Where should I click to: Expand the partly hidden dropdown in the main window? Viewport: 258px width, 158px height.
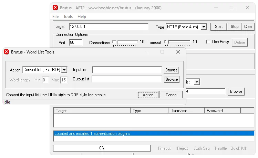pyautogui.click(x=197, y=82)
